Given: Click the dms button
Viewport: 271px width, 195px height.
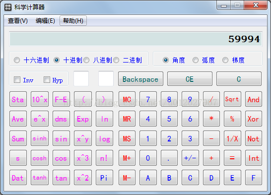Looking at the screenshot, I should (x=61, y=119).
